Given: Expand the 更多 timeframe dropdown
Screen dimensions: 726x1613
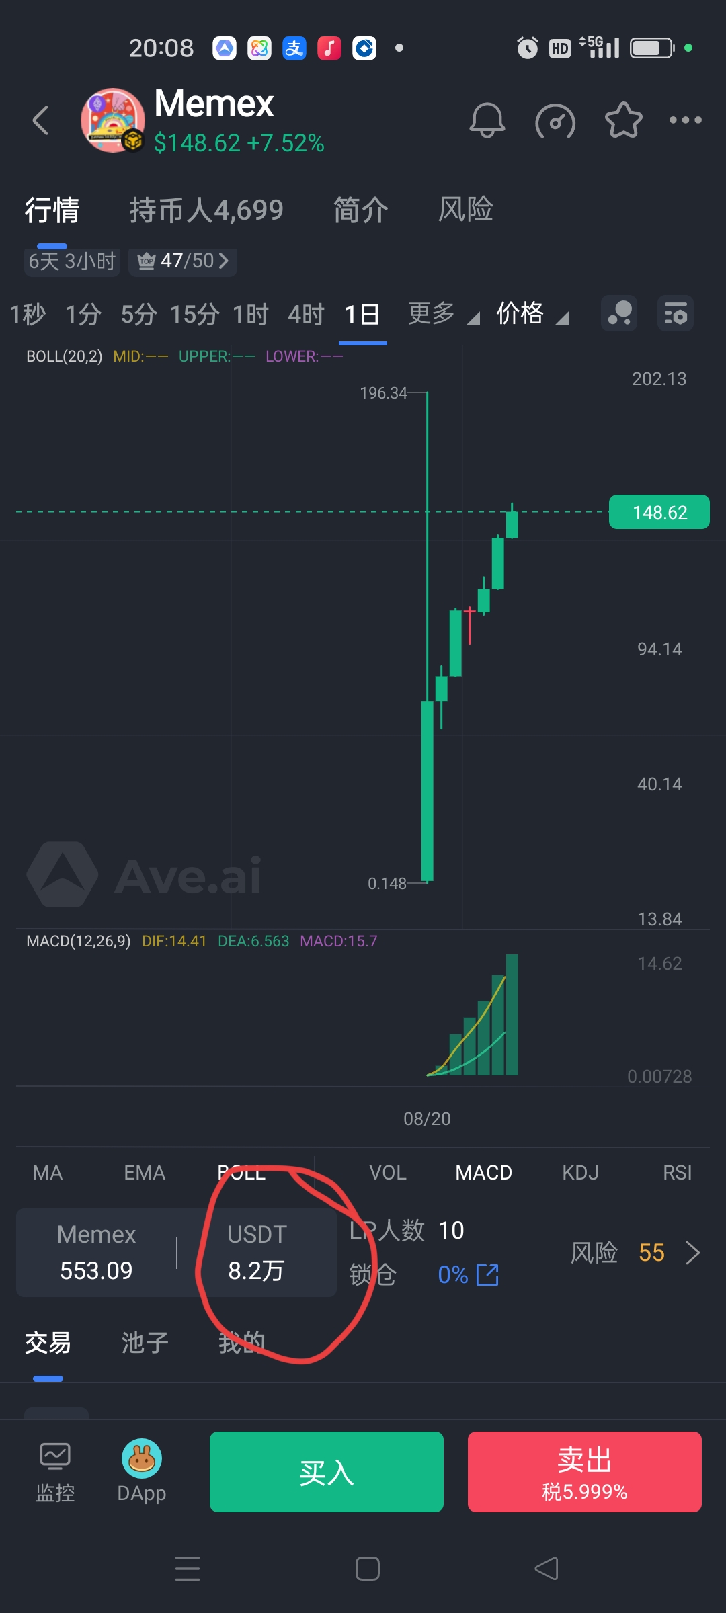Looking at the screenshot, I should 444,314.
